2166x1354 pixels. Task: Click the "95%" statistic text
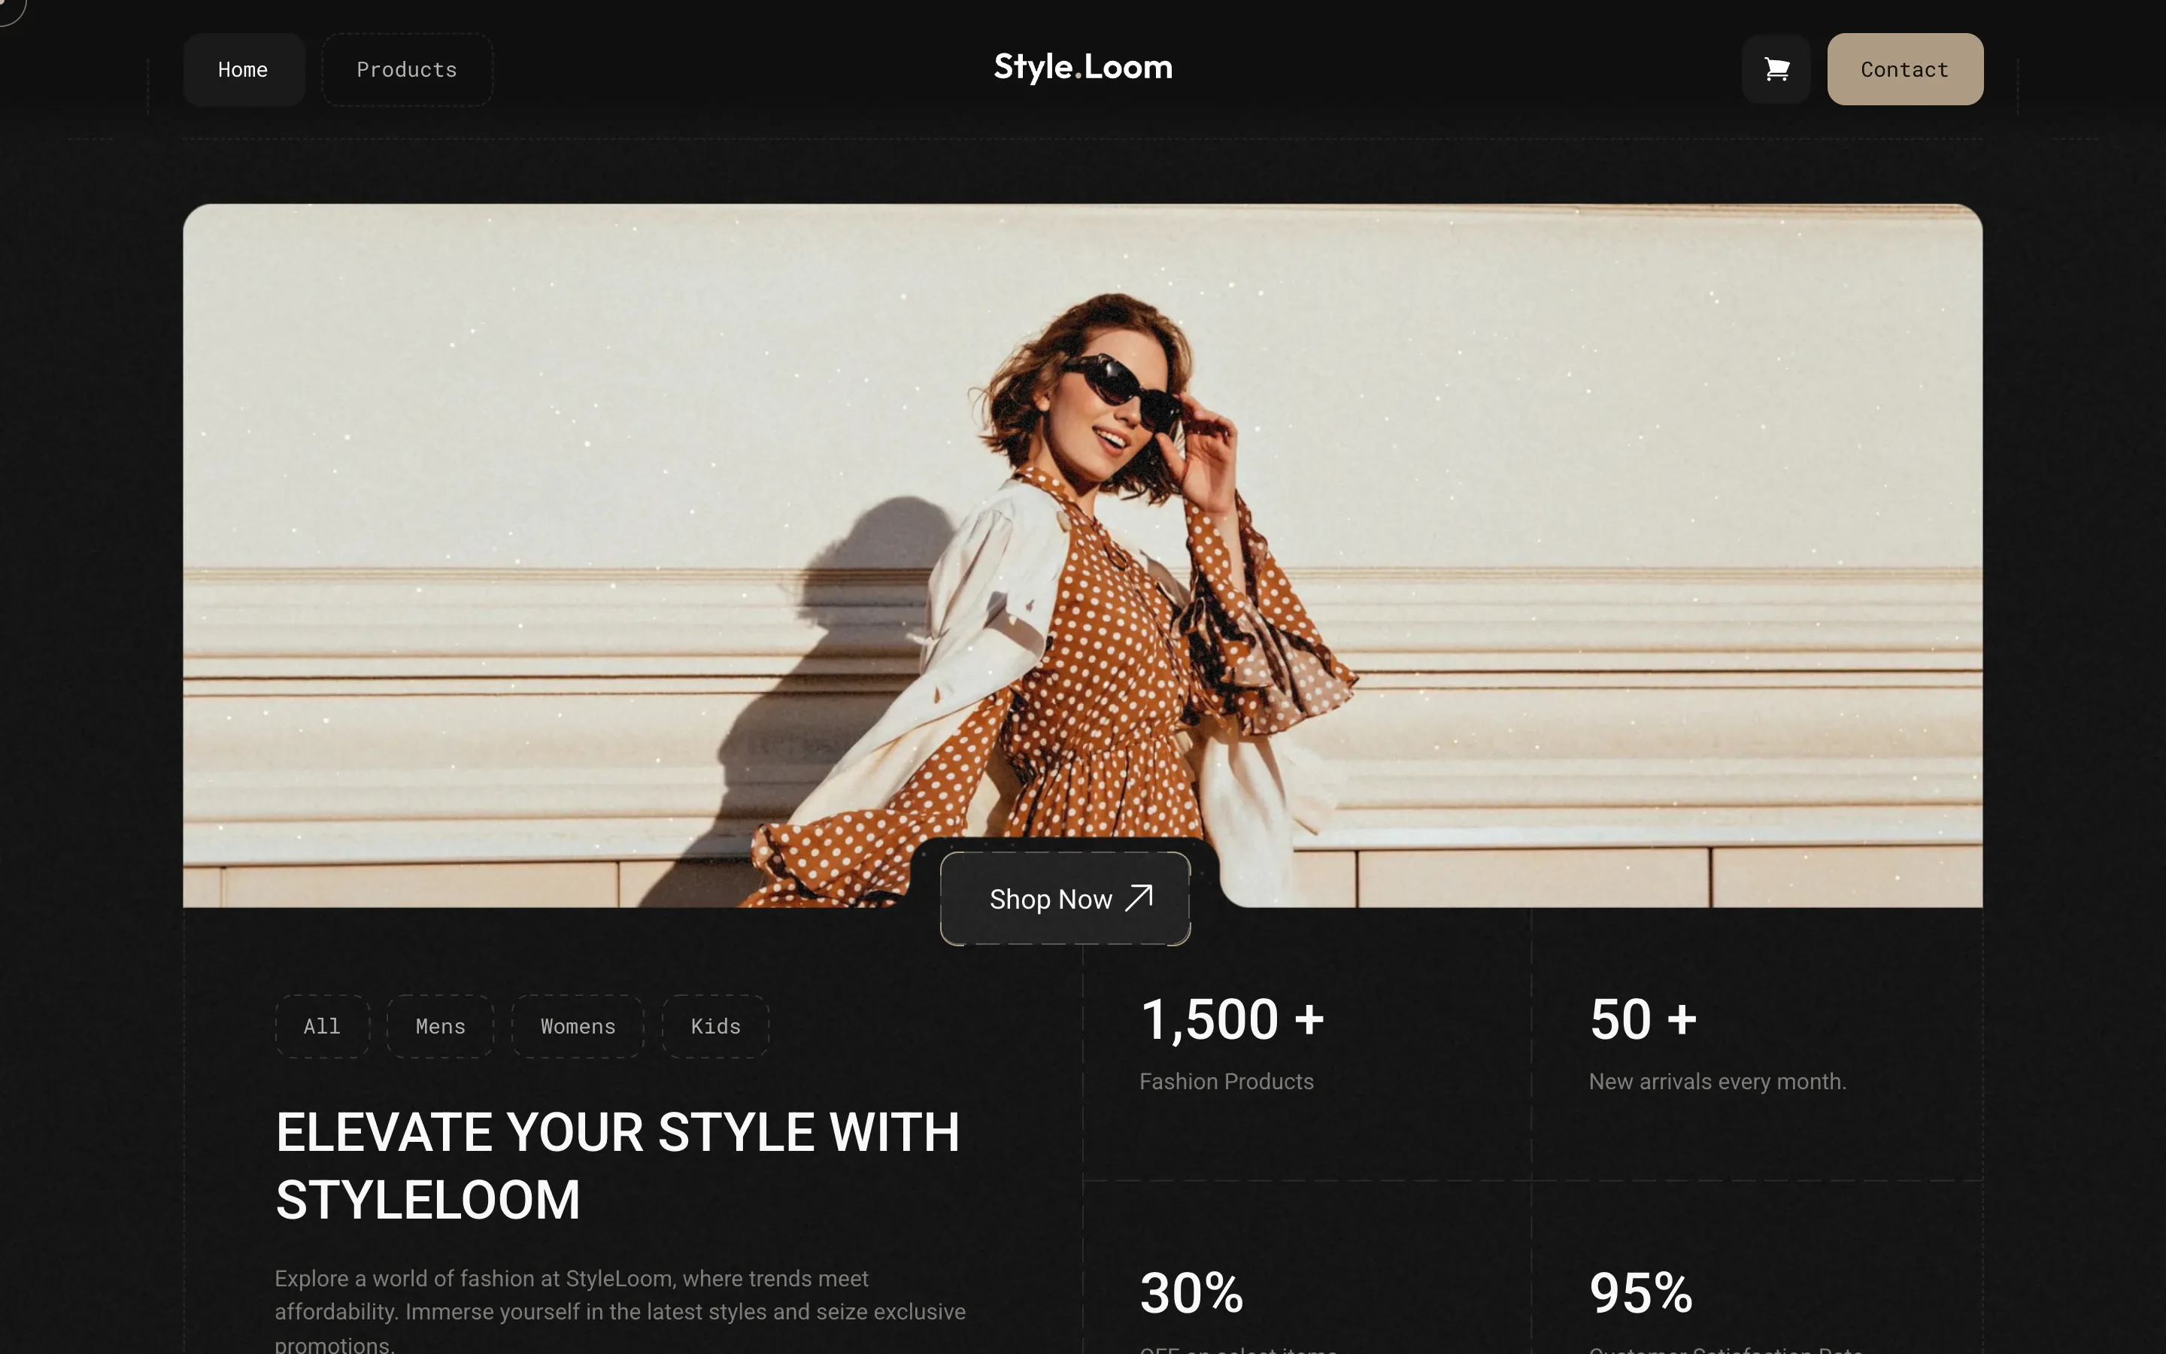[1642, 1293]
